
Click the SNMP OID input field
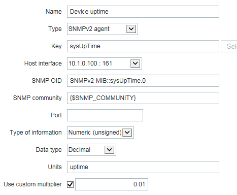[x=143, y=81]
